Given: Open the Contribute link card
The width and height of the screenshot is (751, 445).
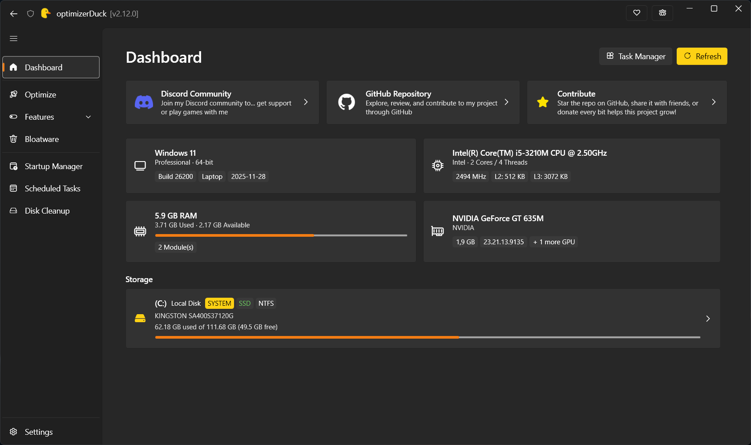Looking at the screenshot, I should [627, 102].
